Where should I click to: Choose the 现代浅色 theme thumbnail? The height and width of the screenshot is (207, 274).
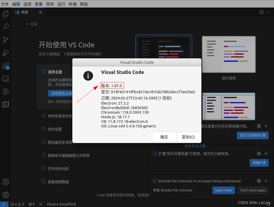[229, 54]
